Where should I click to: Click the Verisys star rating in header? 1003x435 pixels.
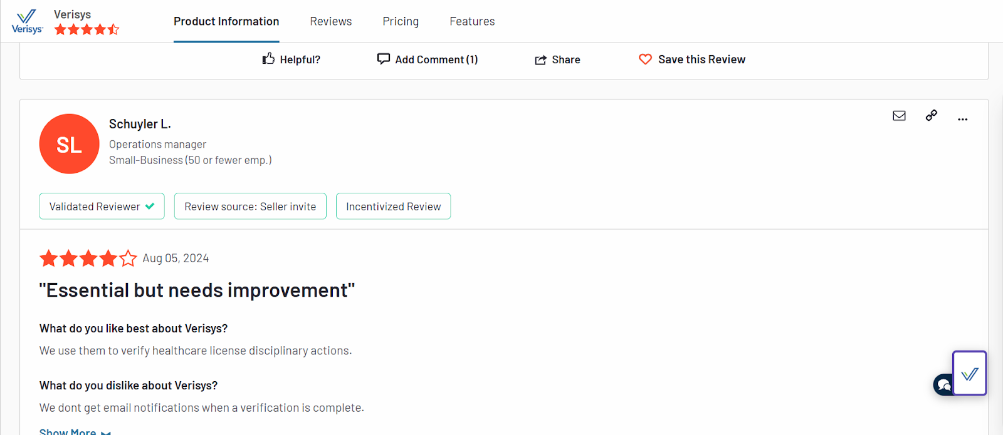point(87,29)
